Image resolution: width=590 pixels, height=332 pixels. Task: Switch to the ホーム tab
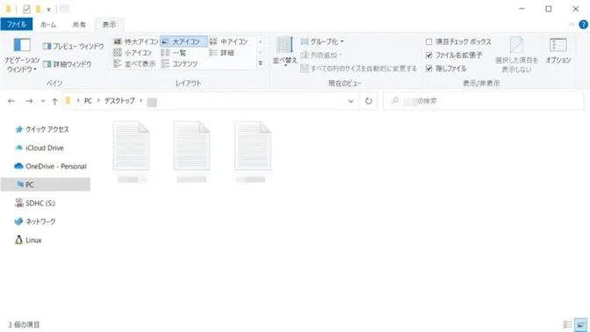click(48, 25)
